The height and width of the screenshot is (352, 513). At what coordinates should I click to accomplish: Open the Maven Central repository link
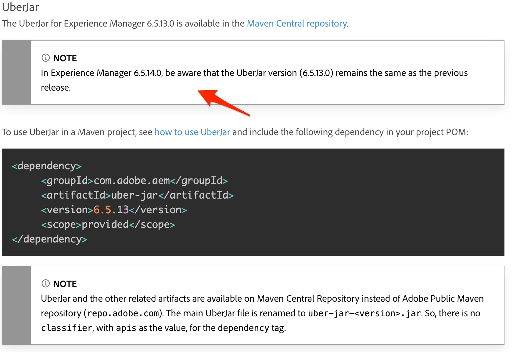coord(297,23)
